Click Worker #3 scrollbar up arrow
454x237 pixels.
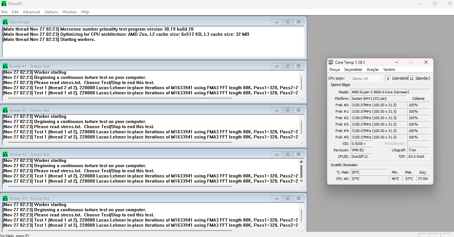tap(301, 161)
